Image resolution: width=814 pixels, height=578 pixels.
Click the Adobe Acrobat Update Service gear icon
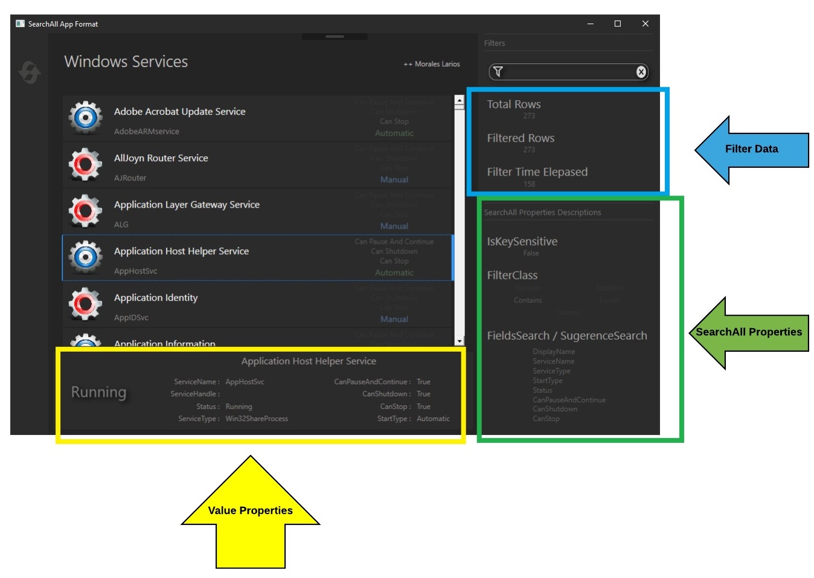click(x=85, y=118)
